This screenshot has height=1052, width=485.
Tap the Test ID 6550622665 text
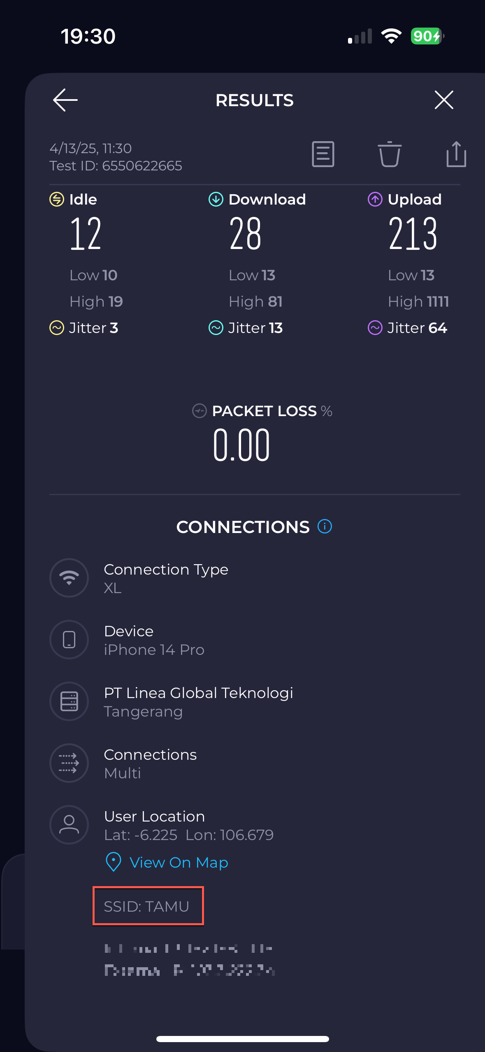point(116,166)
